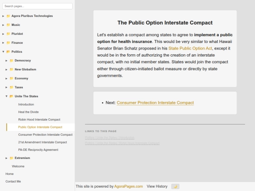The image size is (255, 191).
Task: Open the Contact Me page
Action: coord(13,182)
